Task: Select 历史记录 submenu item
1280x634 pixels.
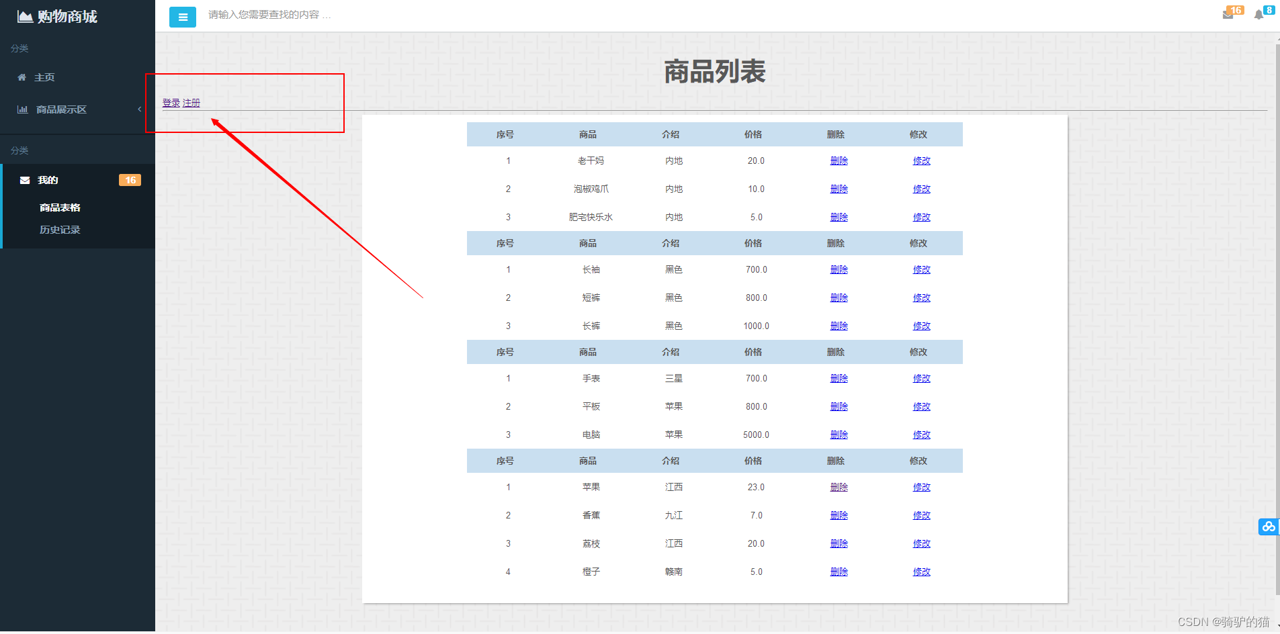Action: [60, 230]
